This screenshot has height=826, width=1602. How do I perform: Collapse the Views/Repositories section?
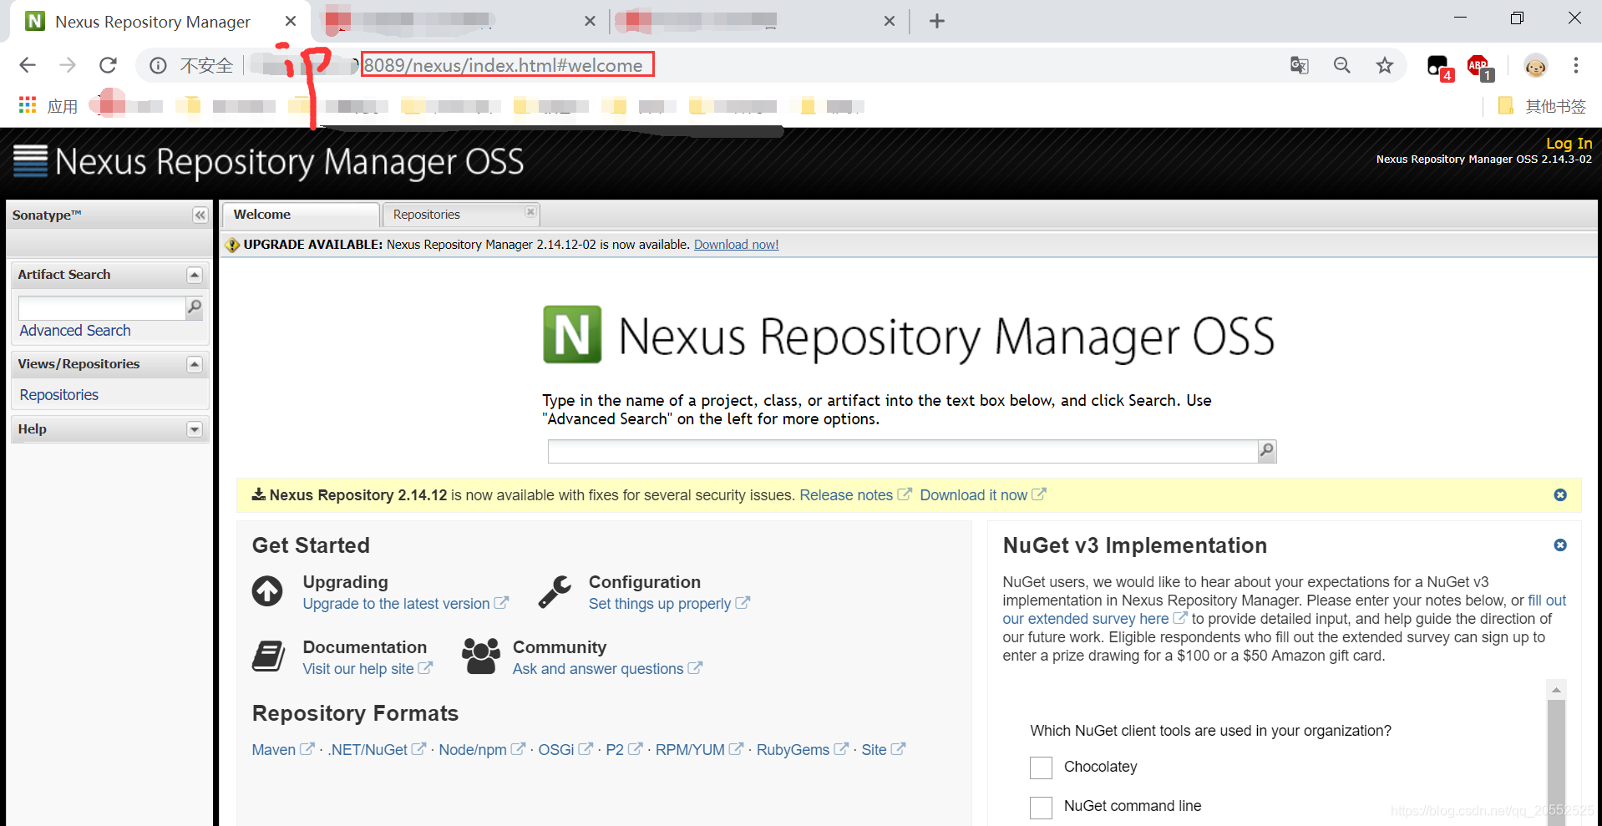click(195, 364)
